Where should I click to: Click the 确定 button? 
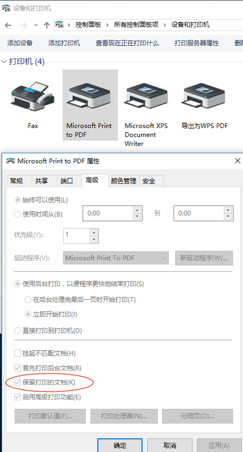coord(120,445)
